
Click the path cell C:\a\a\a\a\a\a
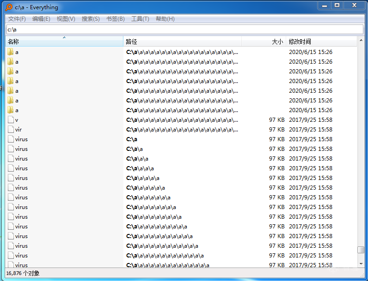tap(146, 188)
